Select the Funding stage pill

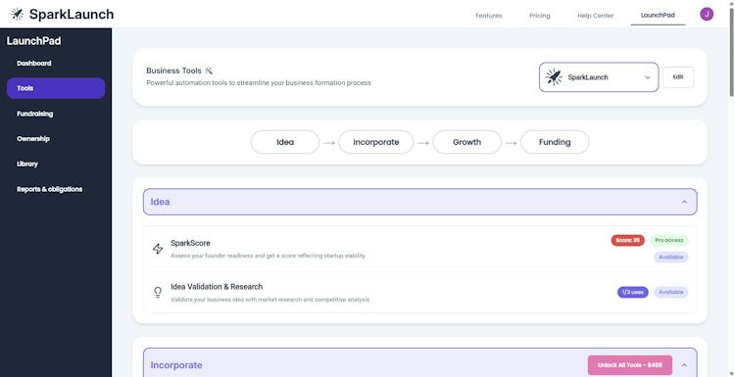coord(555,142)
